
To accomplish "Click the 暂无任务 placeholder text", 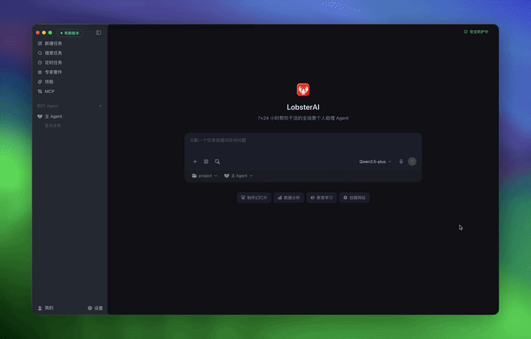I will [x=53, y=125].
